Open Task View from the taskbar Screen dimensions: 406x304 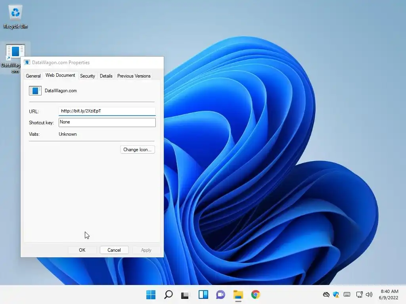click(186, 294)
